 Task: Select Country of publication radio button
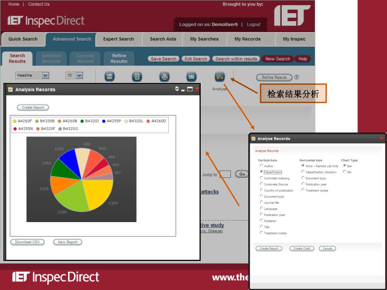(x=262, y=190)
